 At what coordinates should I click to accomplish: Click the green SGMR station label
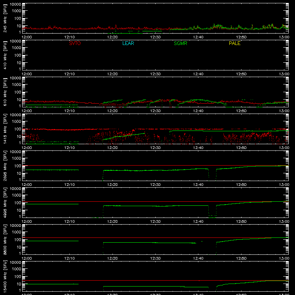tap(180, 43)
